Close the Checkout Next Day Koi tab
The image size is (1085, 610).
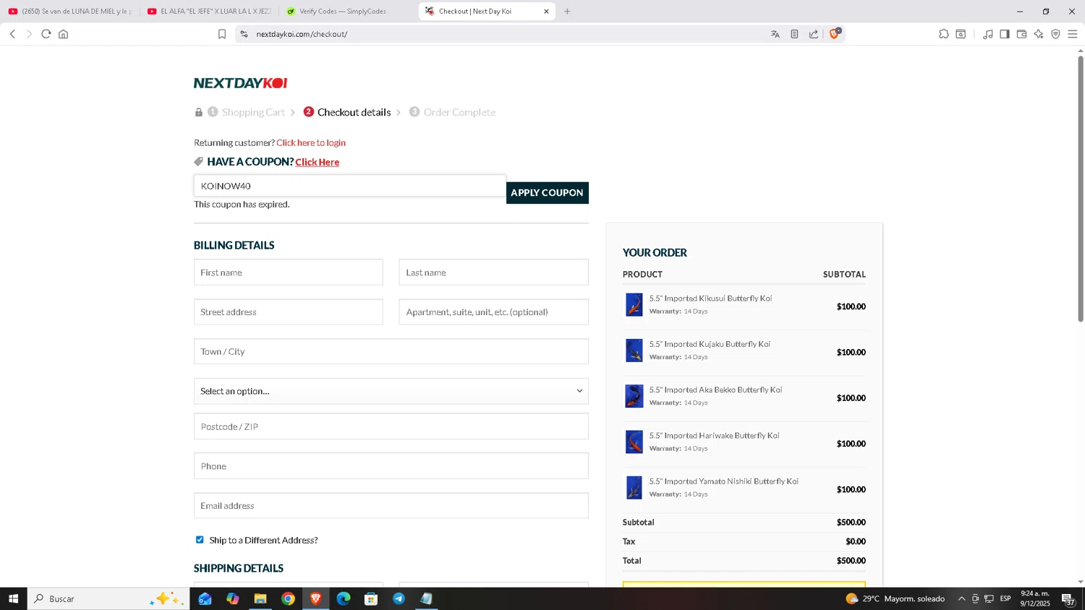pyautogui.click(x=546, y=12)
